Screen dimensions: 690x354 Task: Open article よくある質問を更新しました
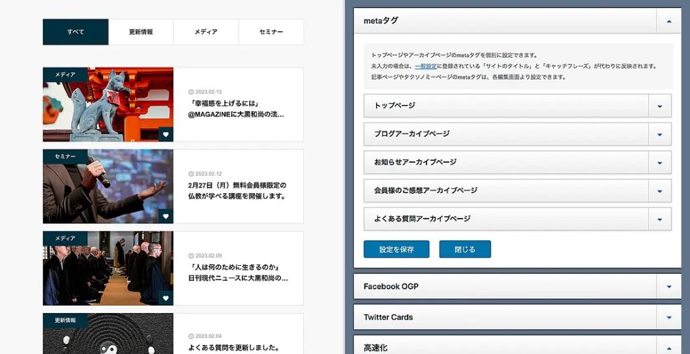pos(234,347)
